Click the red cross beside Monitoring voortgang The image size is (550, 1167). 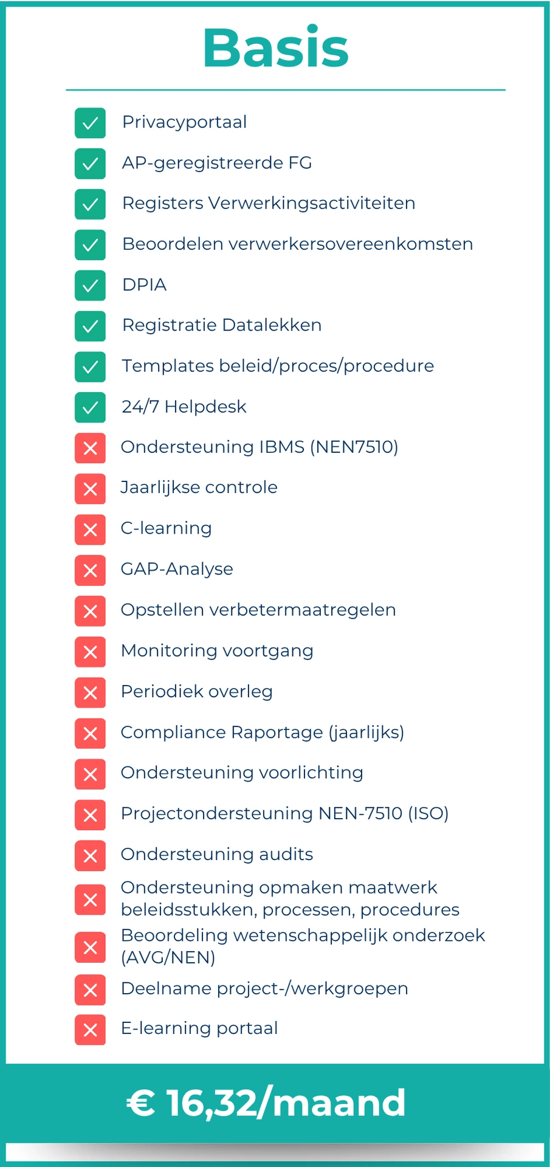(90, 652)
